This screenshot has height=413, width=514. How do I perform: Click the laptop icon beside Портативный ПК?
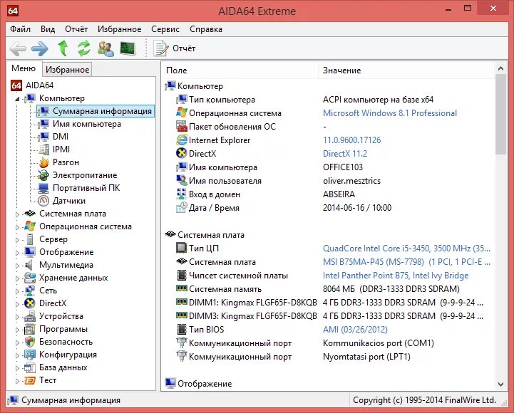pos(43,188)
